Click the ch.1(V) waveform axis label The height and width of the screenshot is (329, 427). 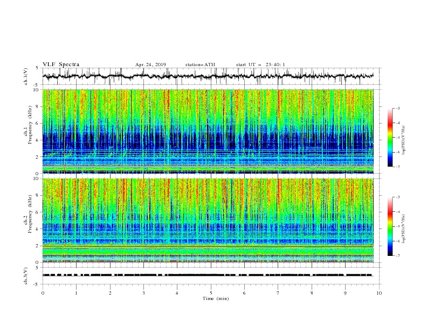click(x=26, y=76)
